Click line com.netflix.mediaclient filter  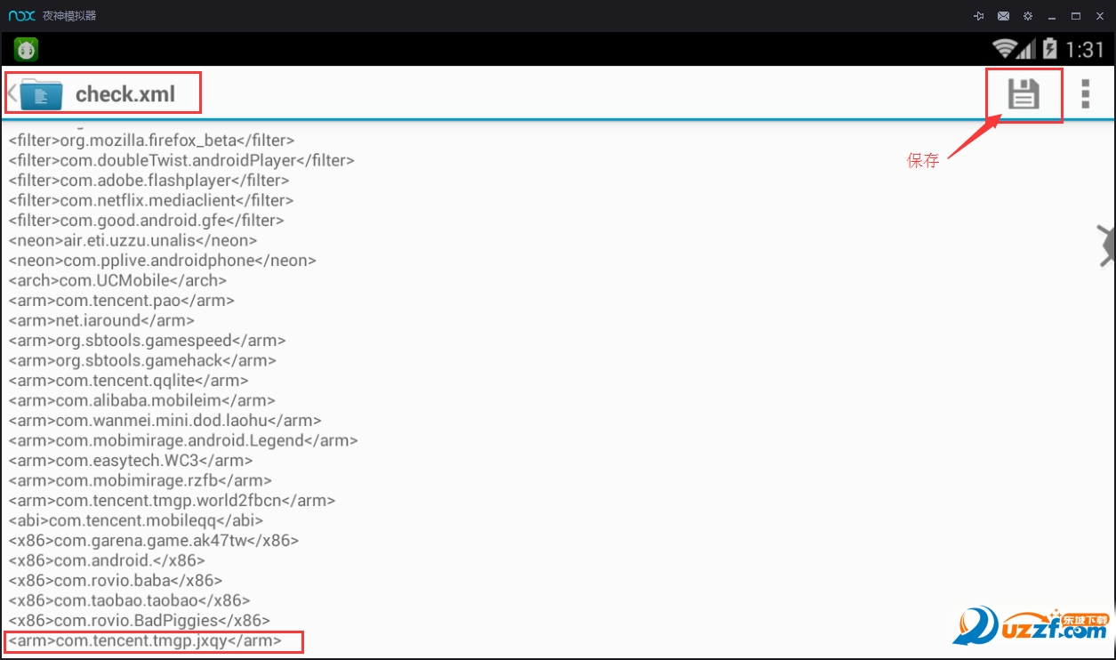[151, 201]
